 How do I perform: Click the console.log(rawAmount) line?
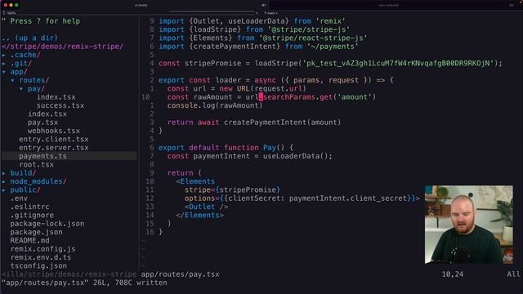215,105
